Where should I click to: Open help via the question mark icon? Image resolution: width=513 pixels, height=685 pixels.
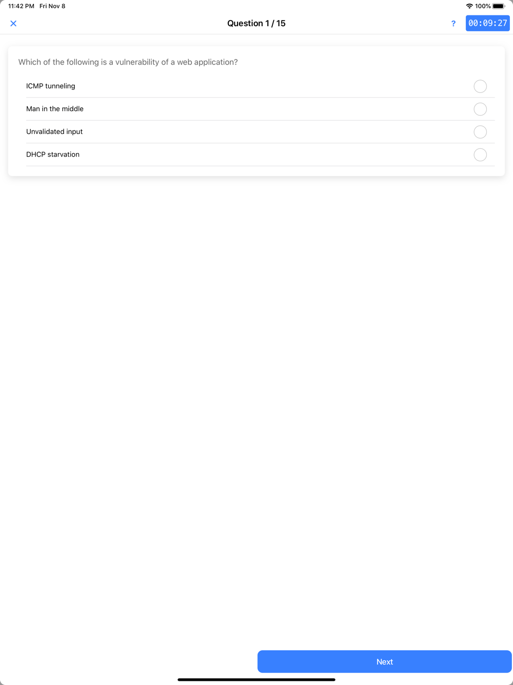453,24
